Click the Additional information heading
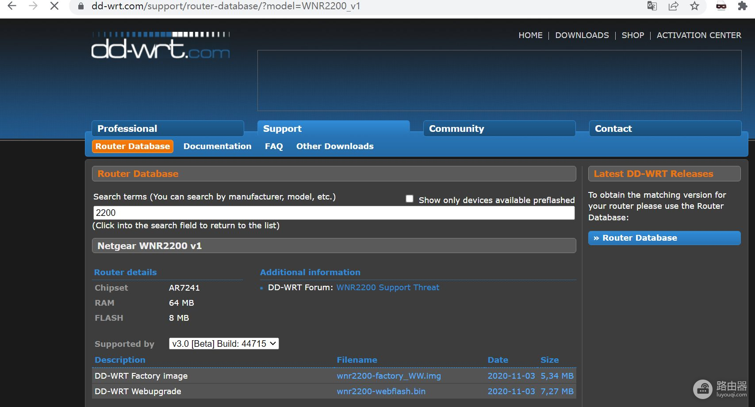Image resolution: width=755 pixels, height=407 pixels. point(310,273)
